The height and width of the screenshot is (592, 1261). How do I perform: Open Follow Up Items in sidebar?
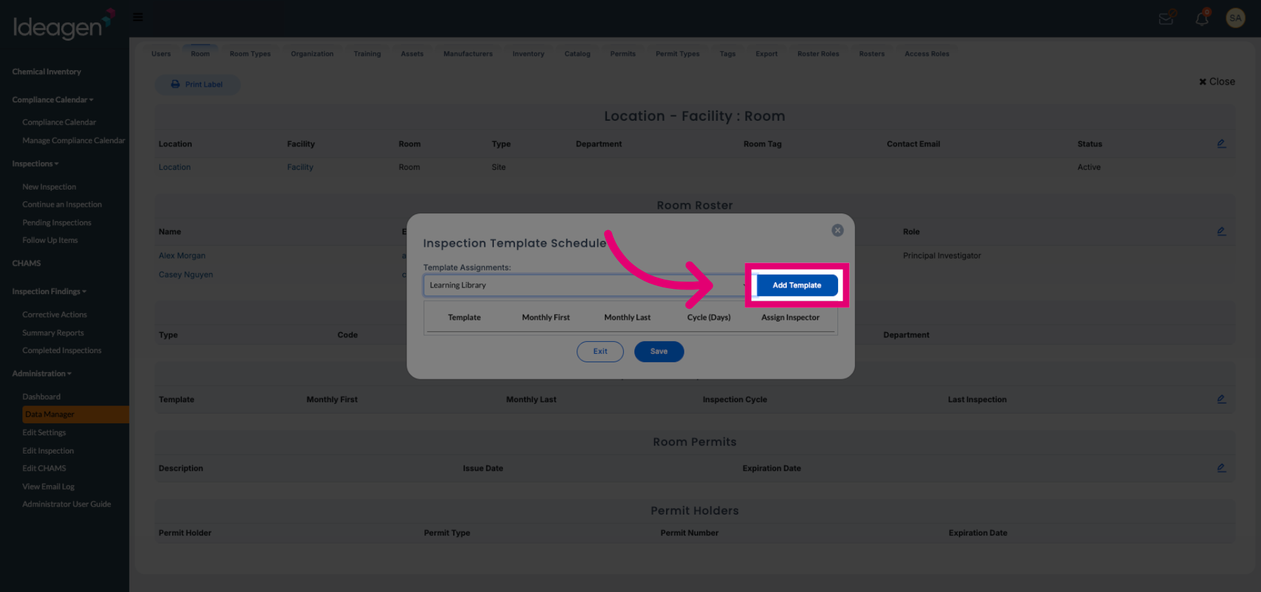tap(50, 240)
